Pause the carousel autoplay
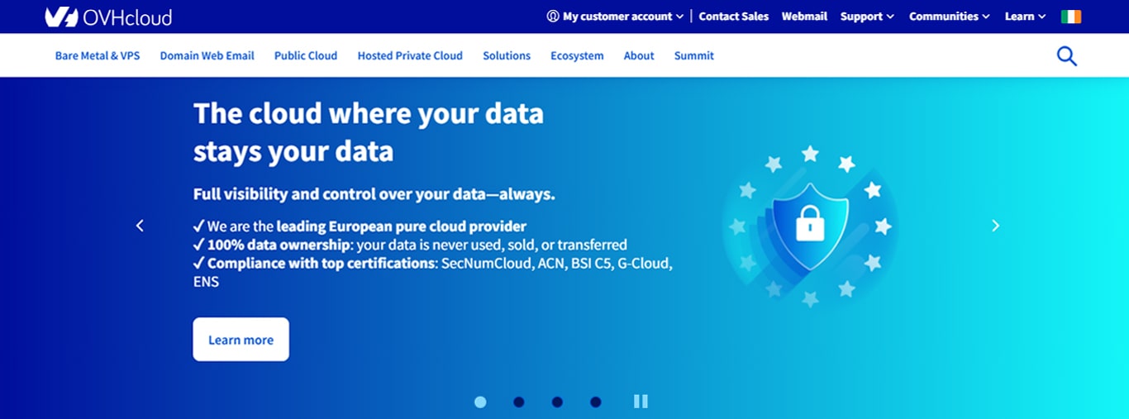Image resolution: width=1129 pixels, height=419 pixels. pyautogui.click(x=641, y=402)
